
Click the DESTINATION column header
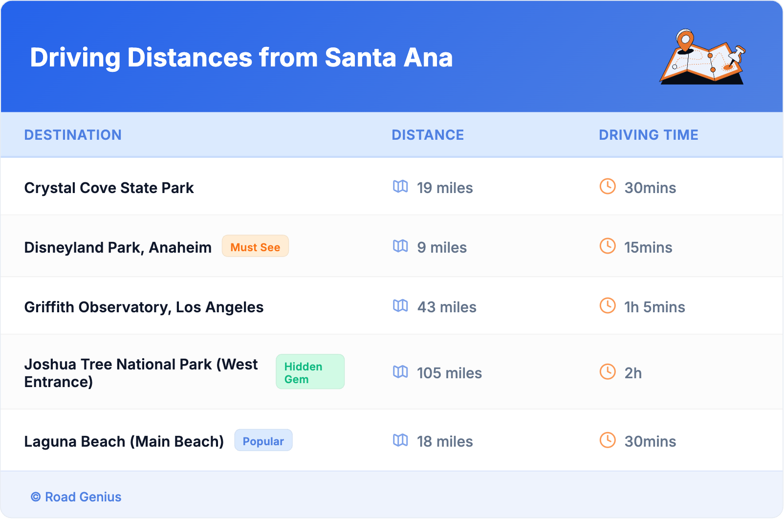tap(73, 135)
